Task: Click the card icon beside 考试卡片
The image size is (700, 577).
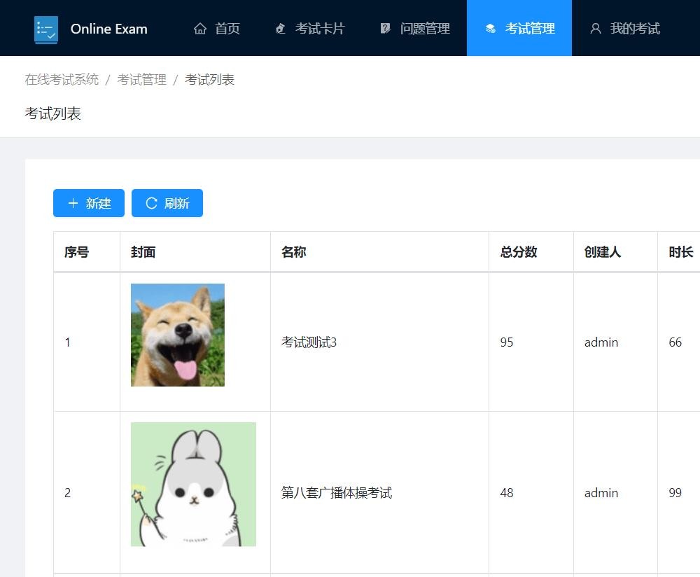Action: click(281, 29)
